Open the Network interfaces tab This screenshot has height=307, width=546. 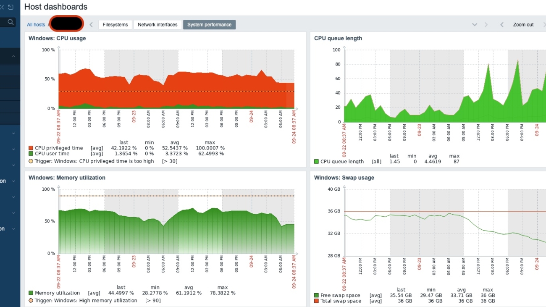click(x=157, y=25)
